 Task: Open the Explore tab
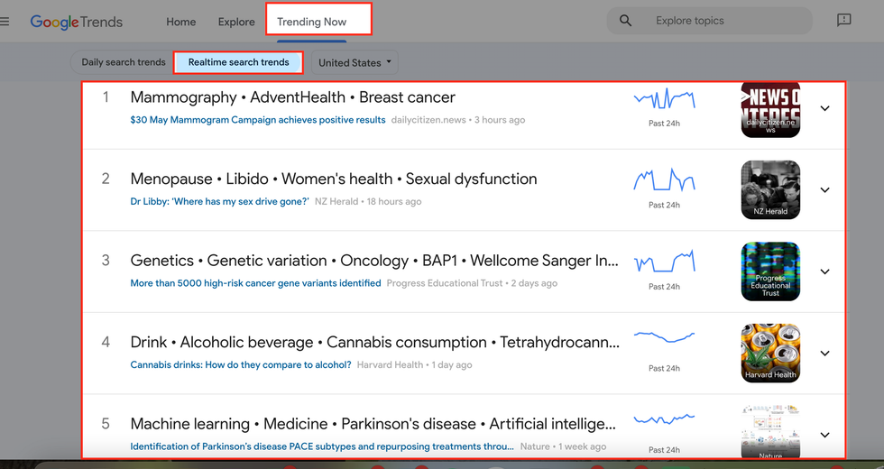click(x=236, y=22)
